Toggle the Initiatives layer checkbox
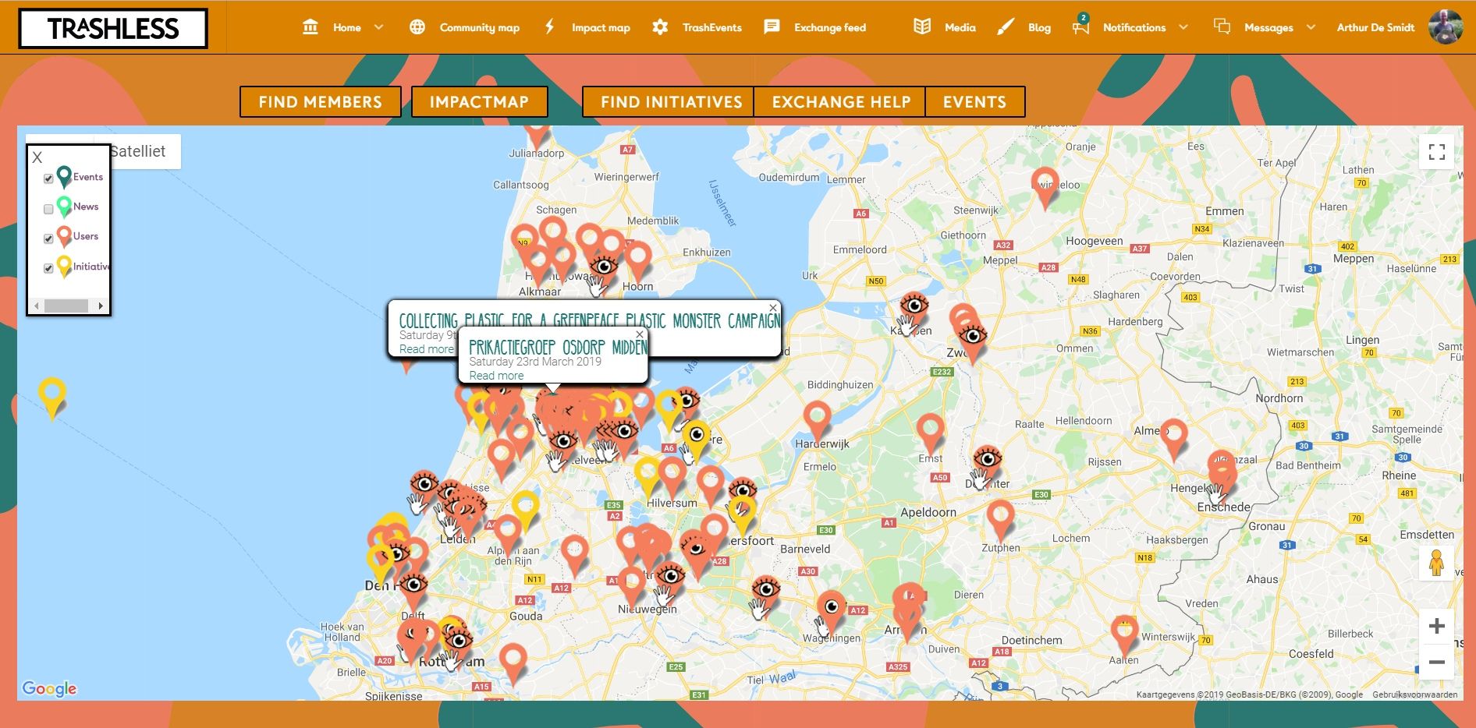The height and width of the screenshot is (728, 1476). coord(48,268)
